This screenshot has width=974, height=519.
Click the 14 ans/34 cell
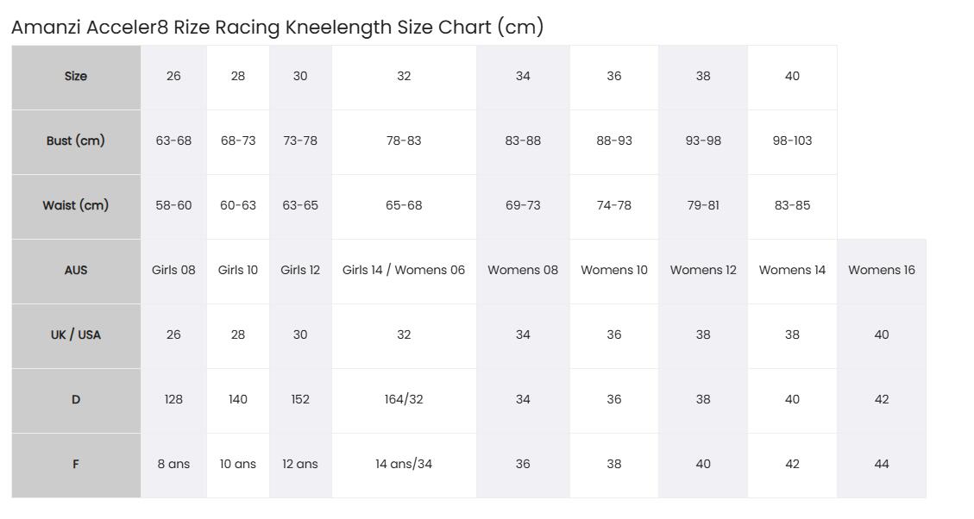click(x=404, y=465)
